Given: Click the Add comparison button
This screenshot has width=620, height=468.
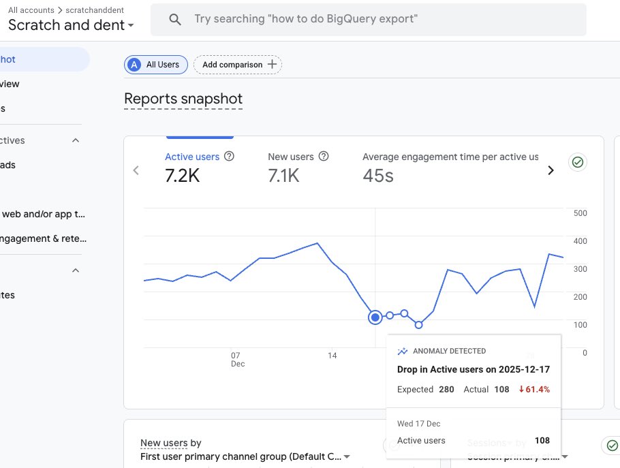Looking at the screenshot, I should 238,65.
